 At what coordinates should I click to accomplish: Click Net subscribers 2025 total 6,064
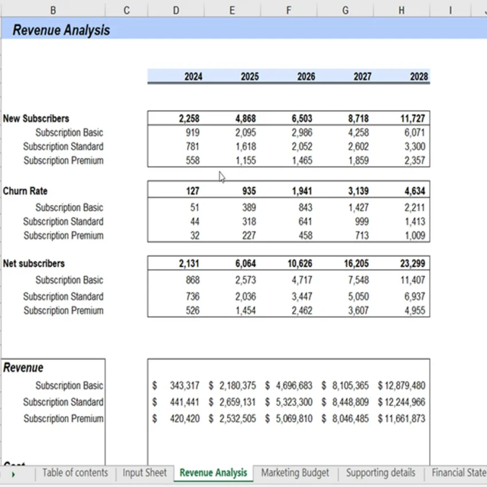pyautogui.click(x=246, y=264)
